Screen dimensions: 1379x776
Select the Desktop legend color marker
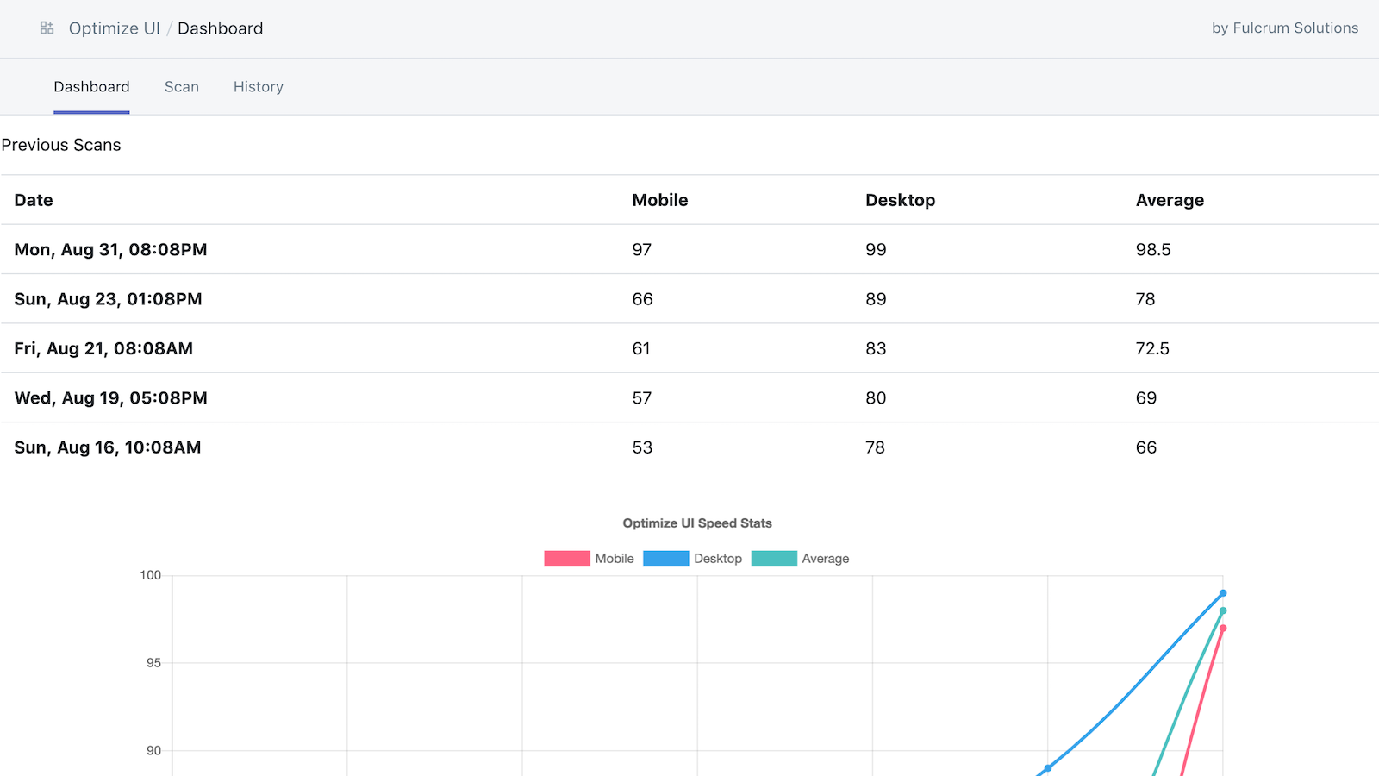(665, 558)
